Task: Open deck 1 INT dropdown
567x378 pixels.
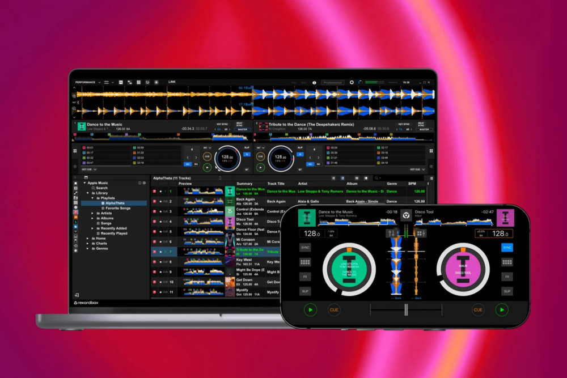Action: click(207, 148)
